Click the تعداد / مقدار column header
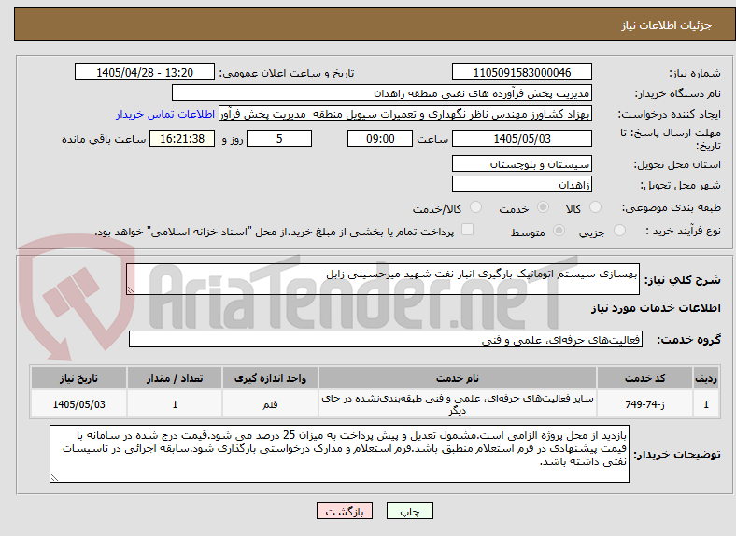The image size is (736, 536). coord(175,378)
